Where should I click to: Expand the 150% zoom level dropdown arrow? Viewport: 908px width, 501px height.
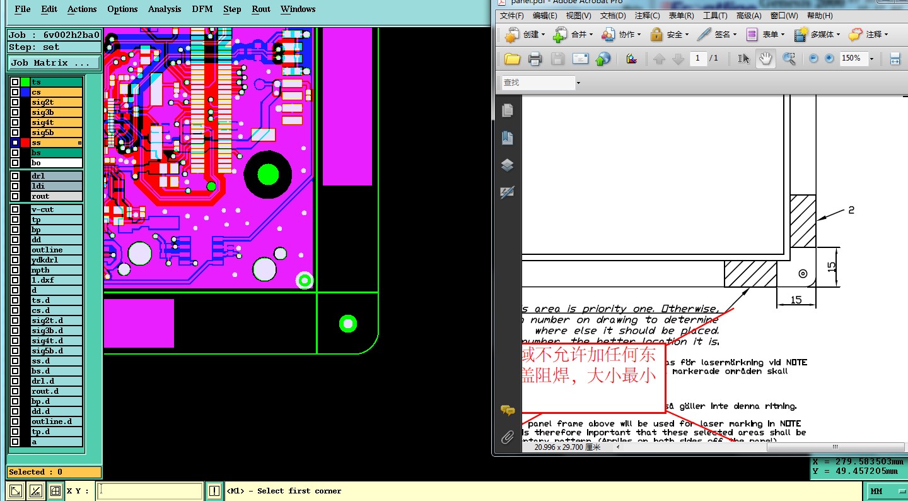[872, 59]
